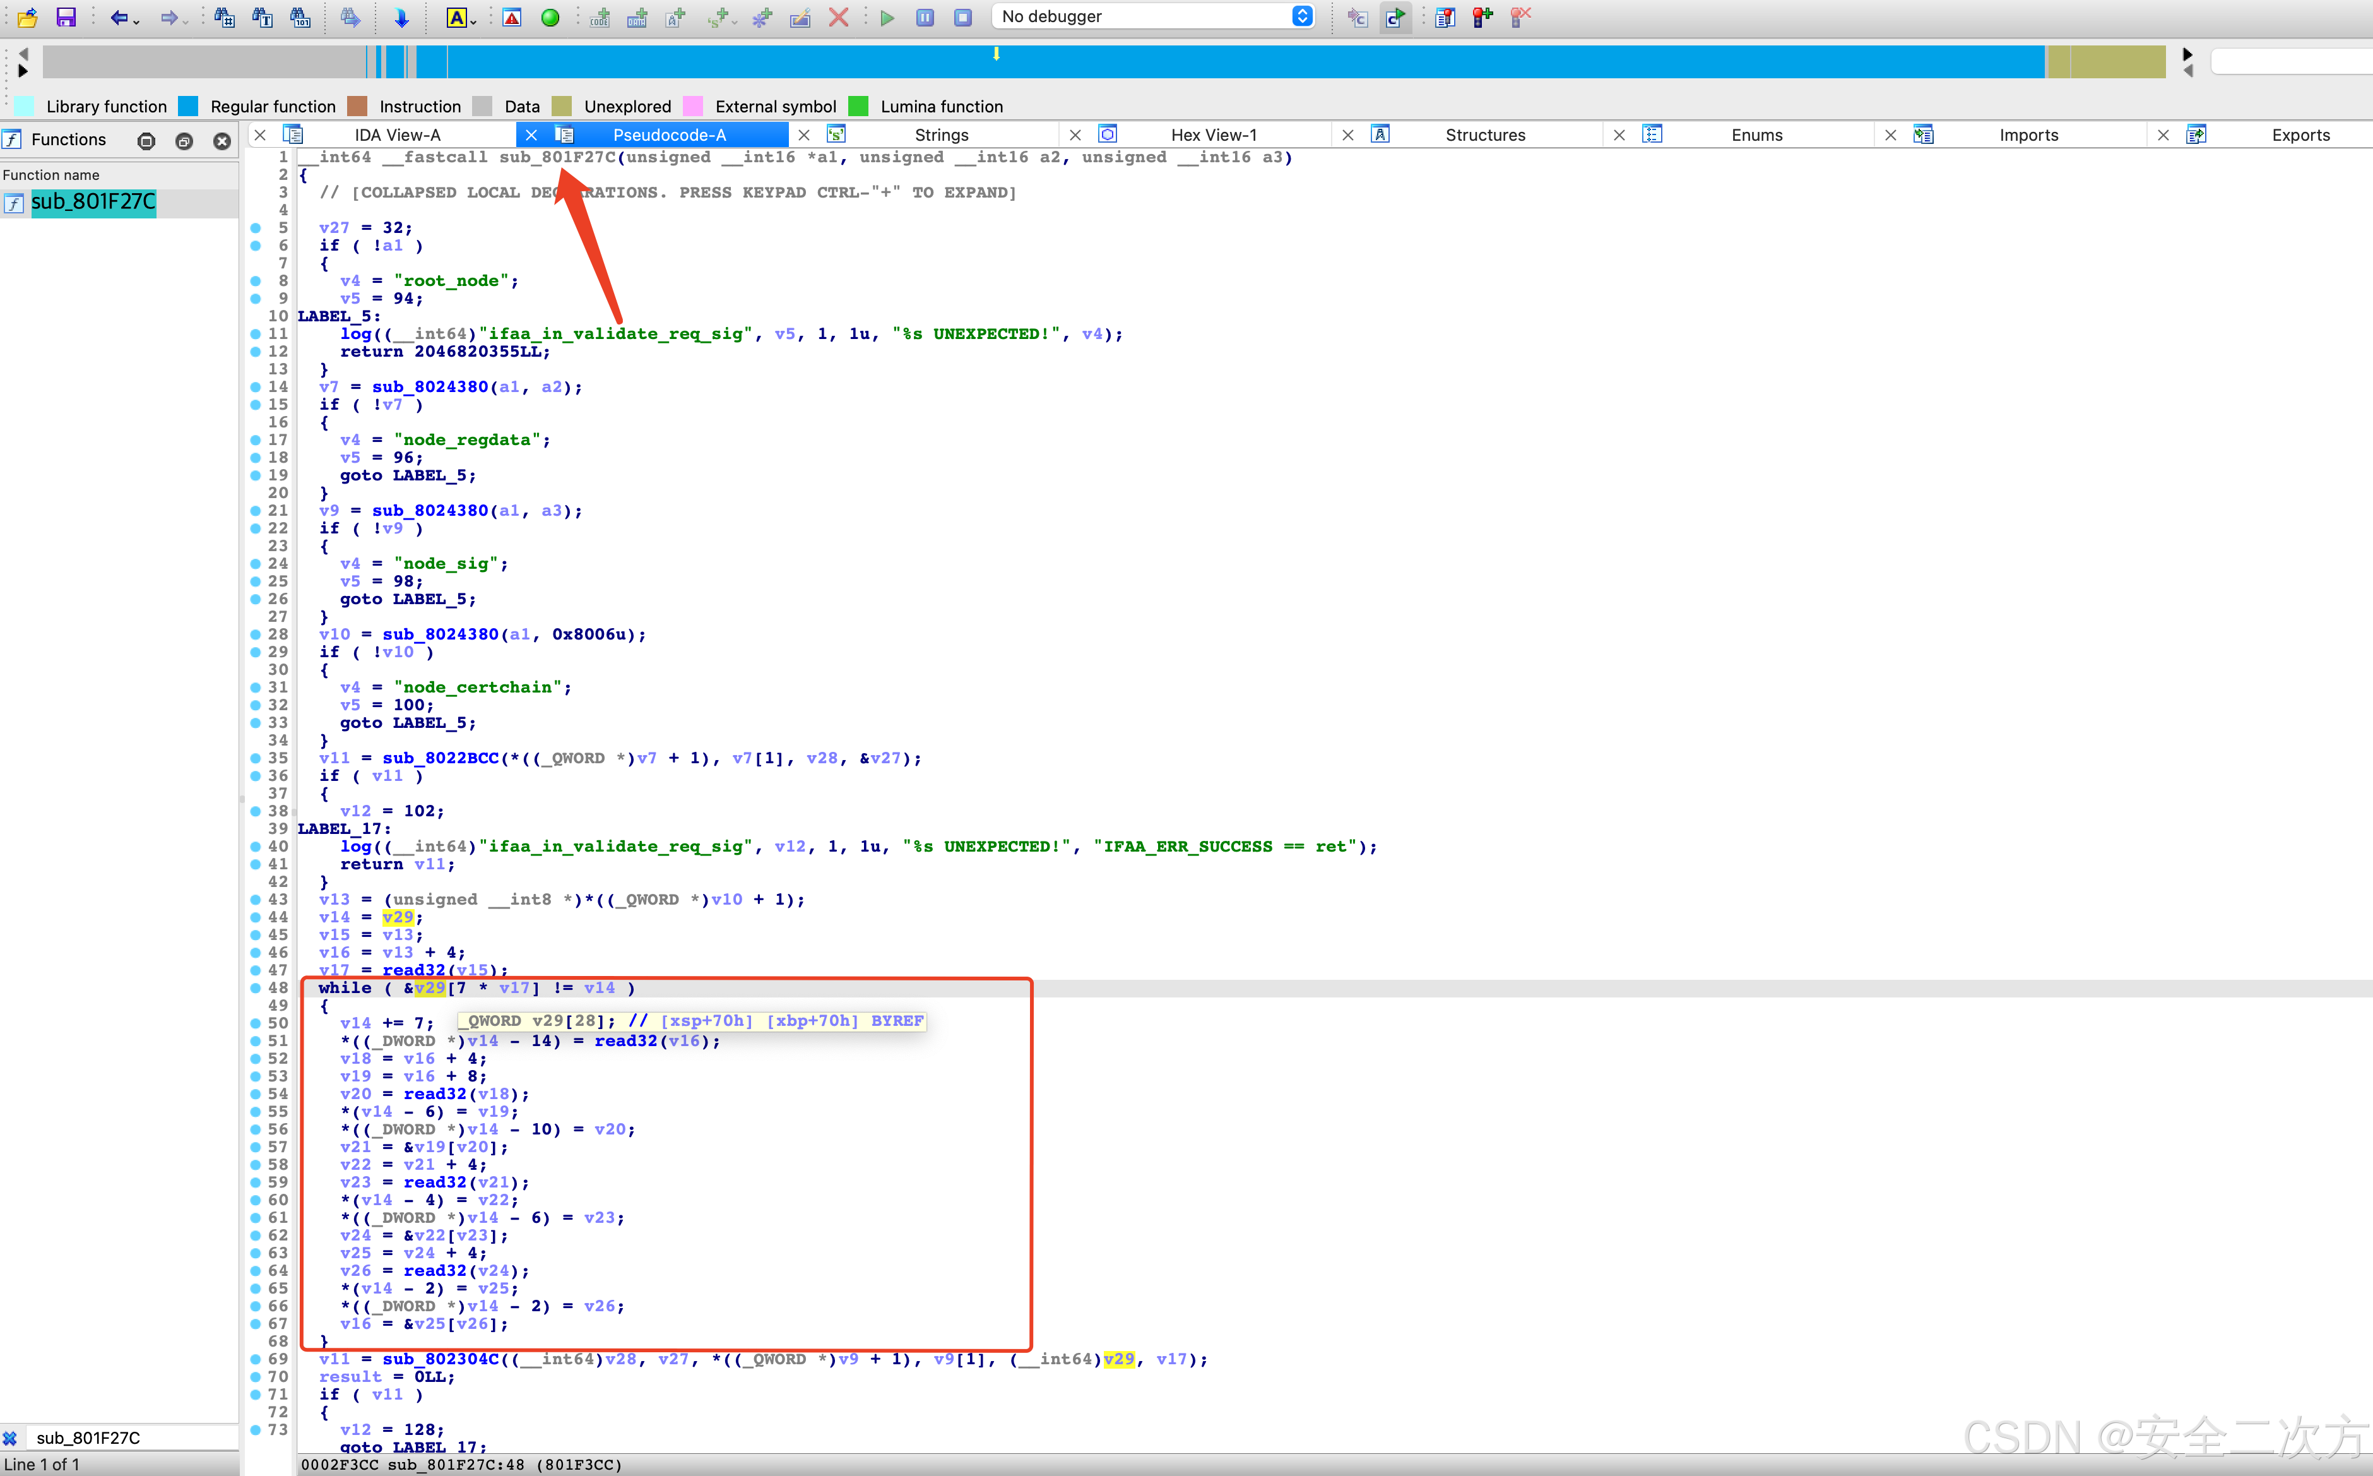The width and height of the screenshot is (2373, 1476).
Task: Switch to the Strings tab
Action: (940, 134)
